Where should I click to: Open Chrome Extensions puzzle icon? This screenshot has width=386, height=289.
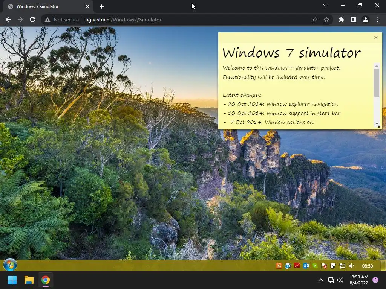click(x=341, y=20)
